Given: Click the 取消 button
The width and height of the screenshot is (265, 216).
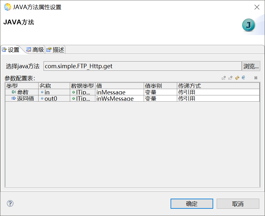Looking at the screenshot, I should [238, 204].
